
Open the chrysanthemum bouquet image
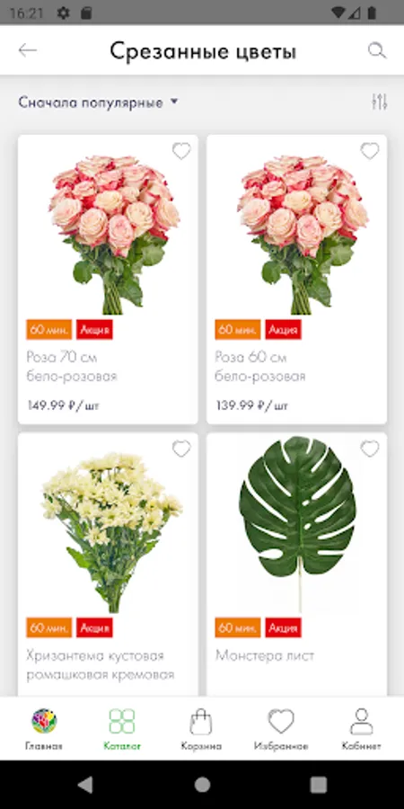(x=111, y=532)
